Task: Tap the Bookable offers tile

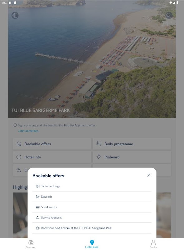Action: point(52,144)
